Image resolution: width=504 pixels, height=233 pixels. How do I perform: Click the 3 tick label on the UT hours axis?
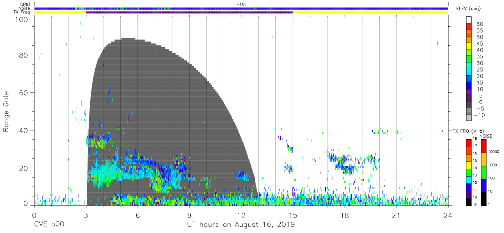(x=86, y=216)
